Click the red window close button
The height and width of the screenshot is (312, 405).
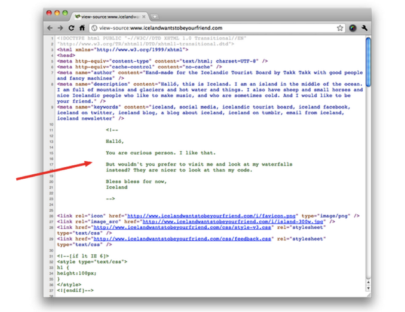[49, 13]
